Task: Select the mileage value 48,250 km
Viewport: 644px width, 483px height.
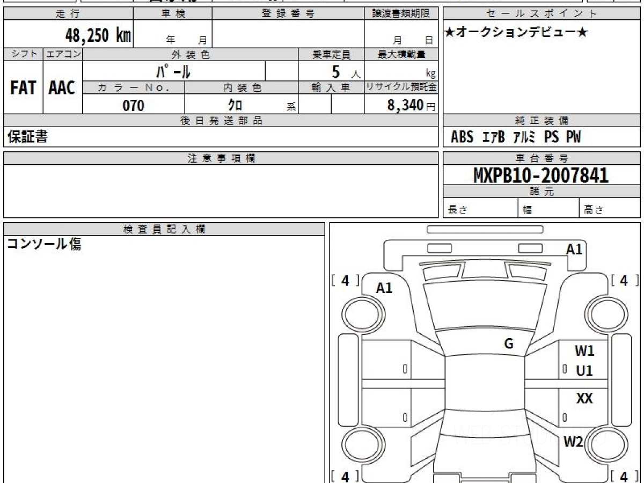Action: click(x=98, y=35)
